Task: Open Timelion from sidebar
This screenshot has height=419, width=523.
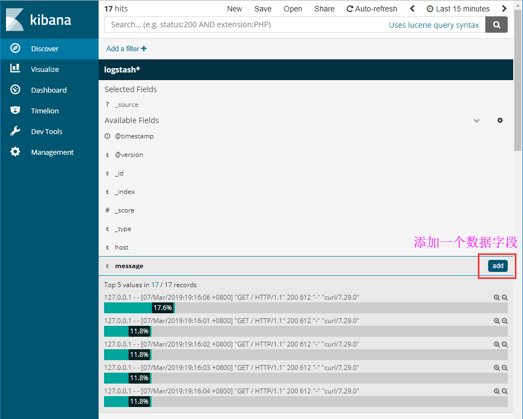Action: (50, 111)
